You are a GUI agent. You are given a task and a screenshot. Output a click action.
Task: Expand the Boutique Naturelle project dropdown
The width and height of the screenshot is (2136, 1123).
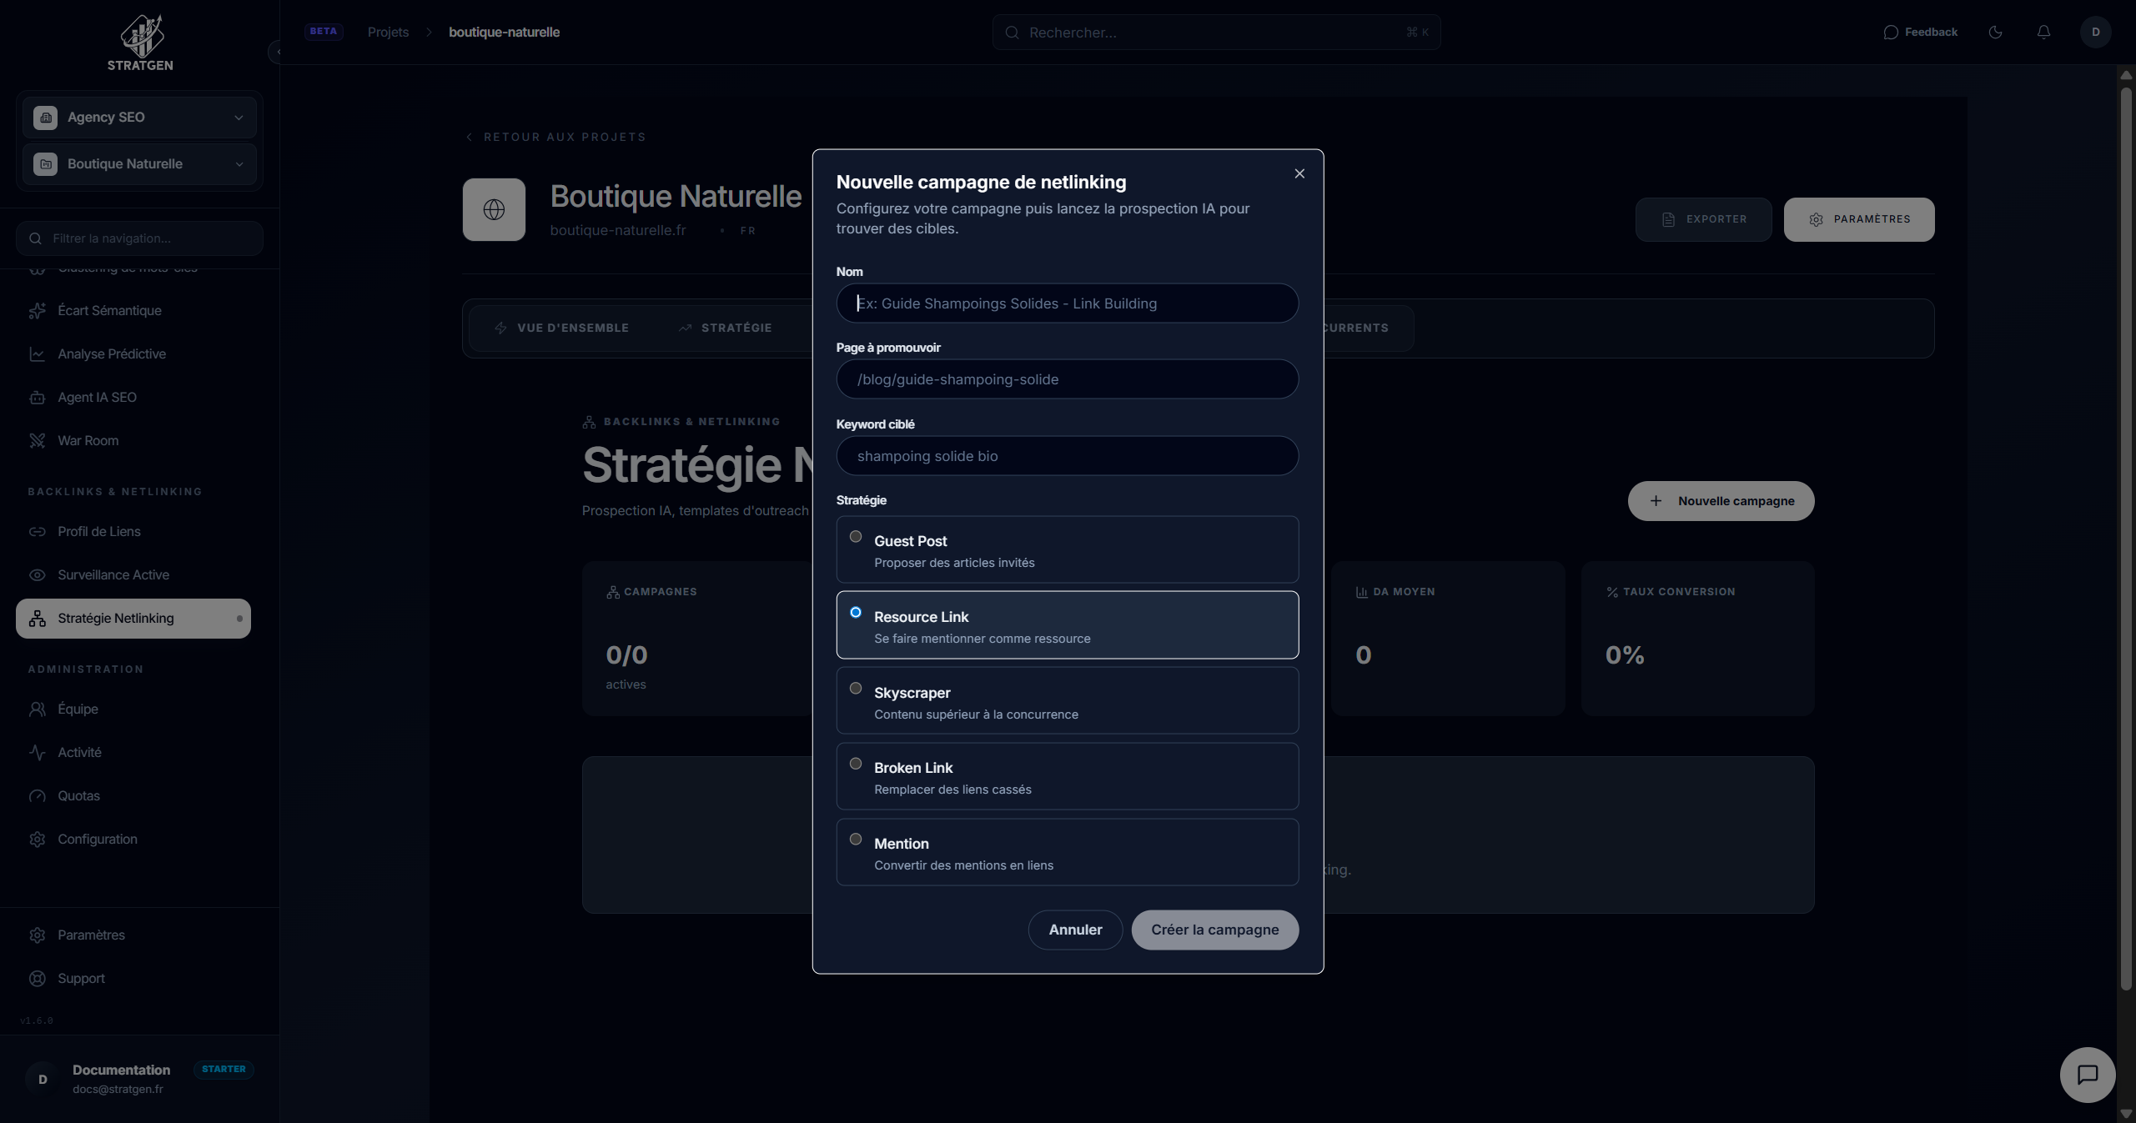pyautogui.click(x=139, y=163)
